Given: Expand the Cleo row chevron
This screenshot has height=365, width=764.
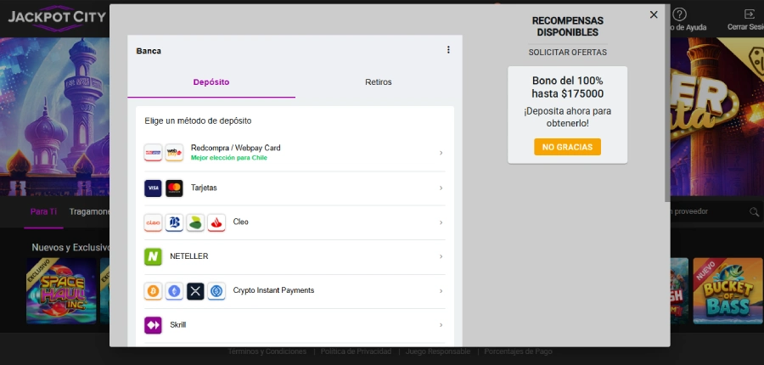Looking at the screenshot, I should pos(441,222).
